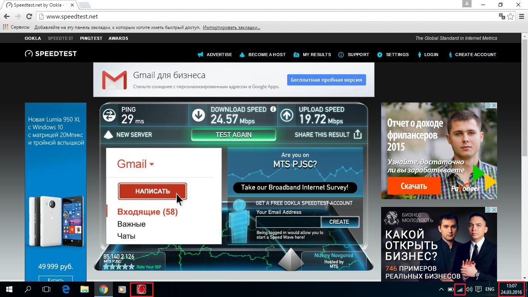Viewport: 528px width, 297px height.
Task: Select SPEEDTEST in the top navigation
Action: pyautogui.click(x=61, y=38)
